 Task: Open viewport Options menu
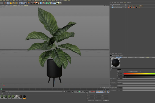click(15, 6)
